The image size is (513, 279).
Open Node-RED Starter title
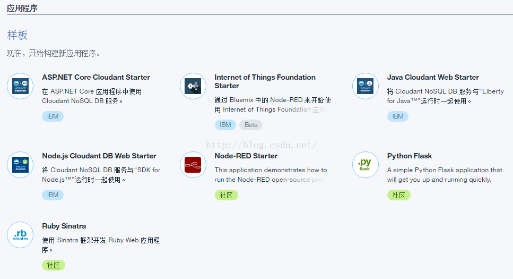(246, 156)
